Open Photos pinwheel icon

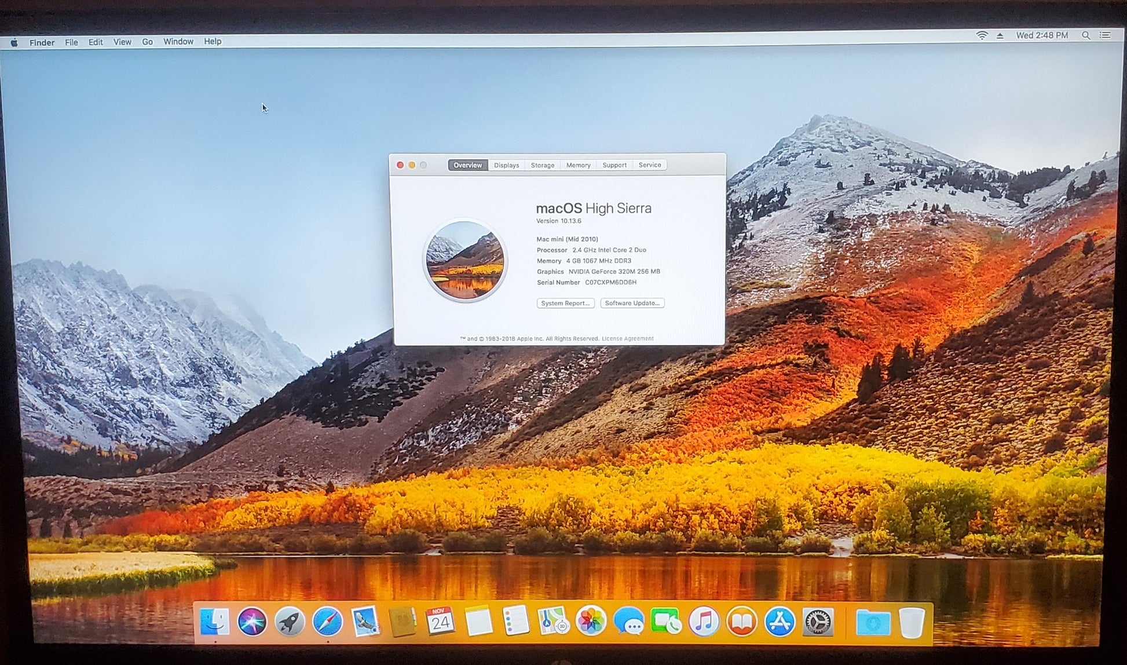pyautogui.click(x=591, y=621)
